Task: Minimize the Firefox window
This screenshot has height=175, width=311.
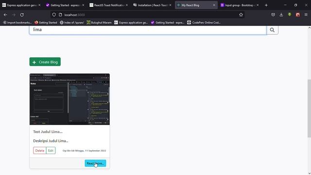Action: [285, 5]
